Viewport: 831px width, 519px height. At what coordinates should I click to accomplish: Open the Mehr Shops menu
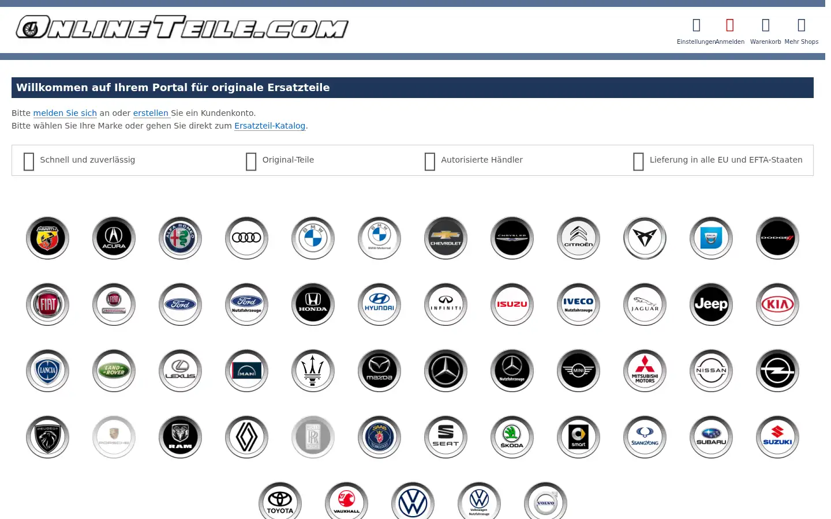[802, 31]
